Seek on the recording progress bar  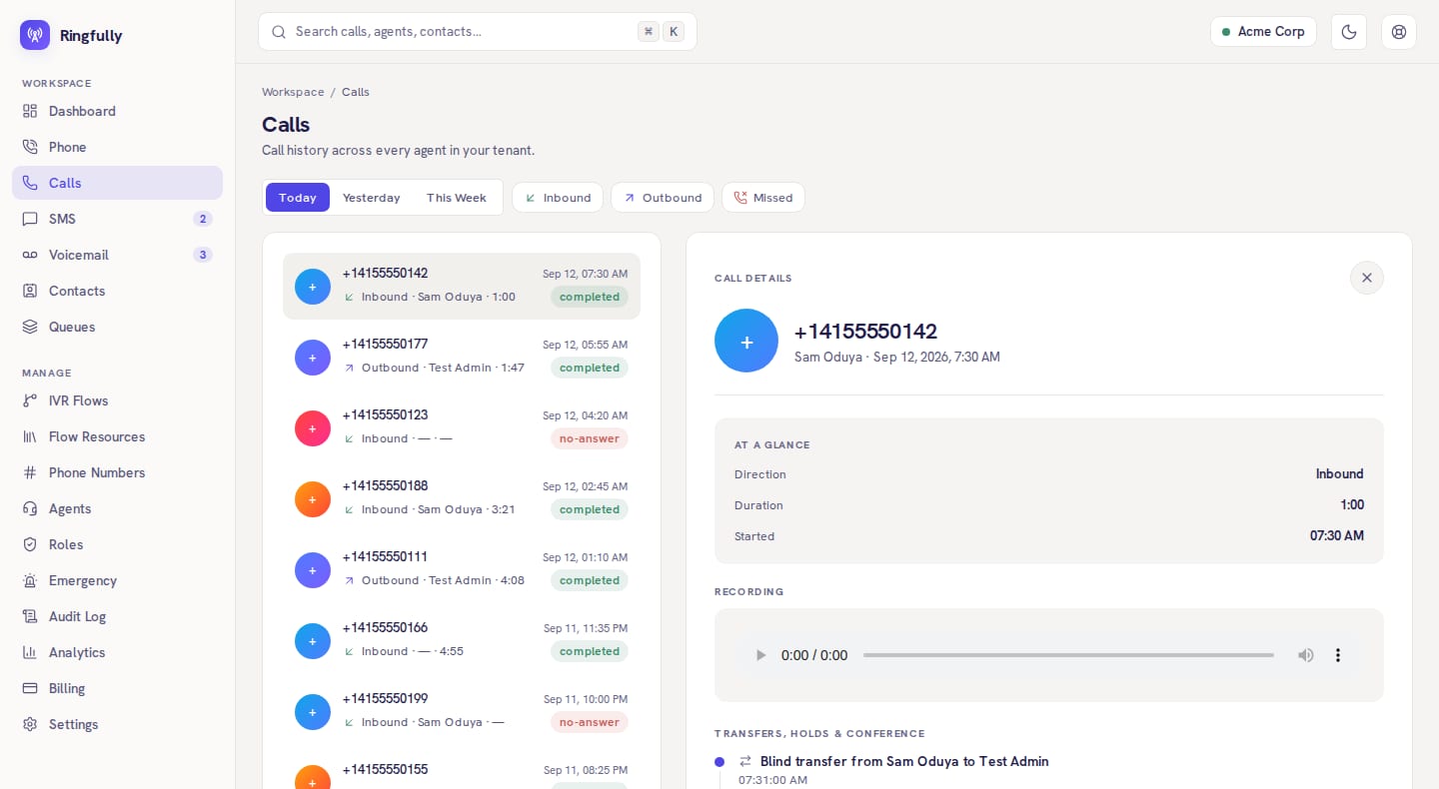[1068, 655]
